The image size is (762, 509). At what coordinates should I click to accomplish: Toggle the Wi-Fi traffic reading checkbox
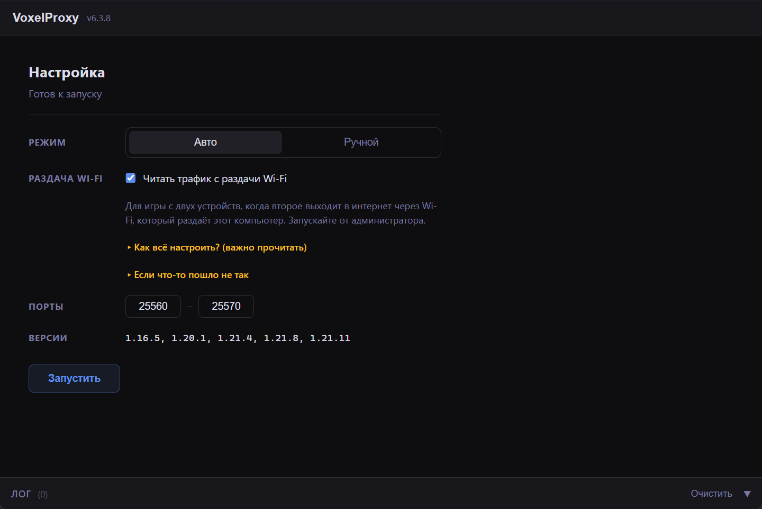tap(131, 178)
